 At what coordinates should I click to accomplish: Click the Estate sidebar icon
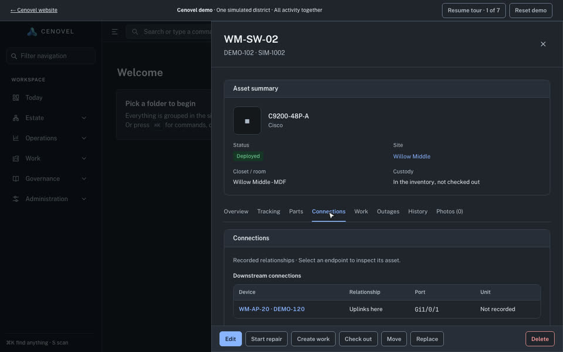click(16, 118)
